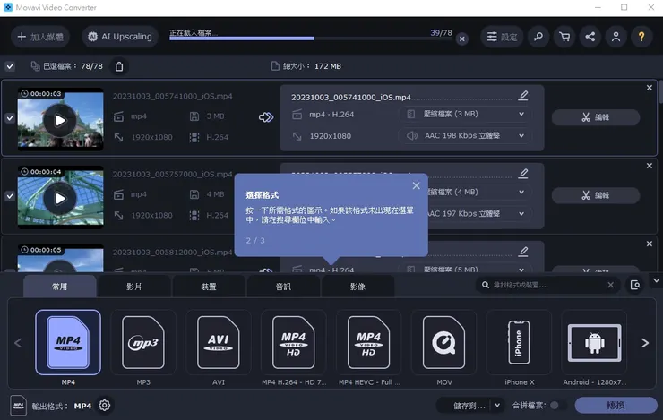Edit output name of 20231003_005741000_iOS.mp4 with pencil
Image resolution: width=663 pixels, height=420 pixels.
click(x=523, y=96)
